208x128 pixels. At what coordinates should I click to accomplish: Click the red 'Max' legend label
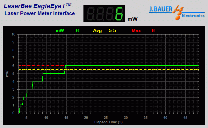136,30
